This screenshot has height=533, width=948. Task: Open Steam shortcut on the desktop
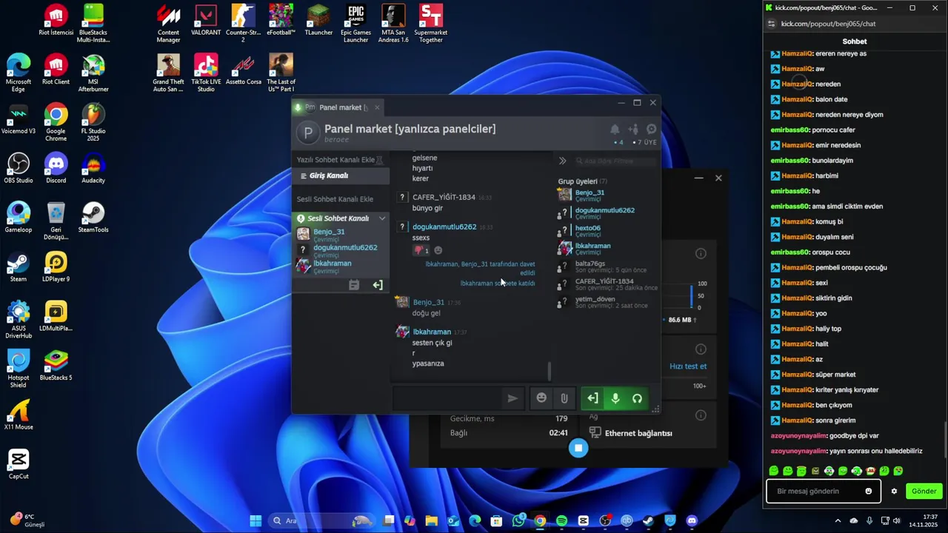click(x=19, y=266)
